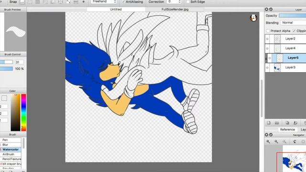Viewport: 306px width, 172px height.
Task: Toggle visibility of Layer5
Action: coord(270,58)
